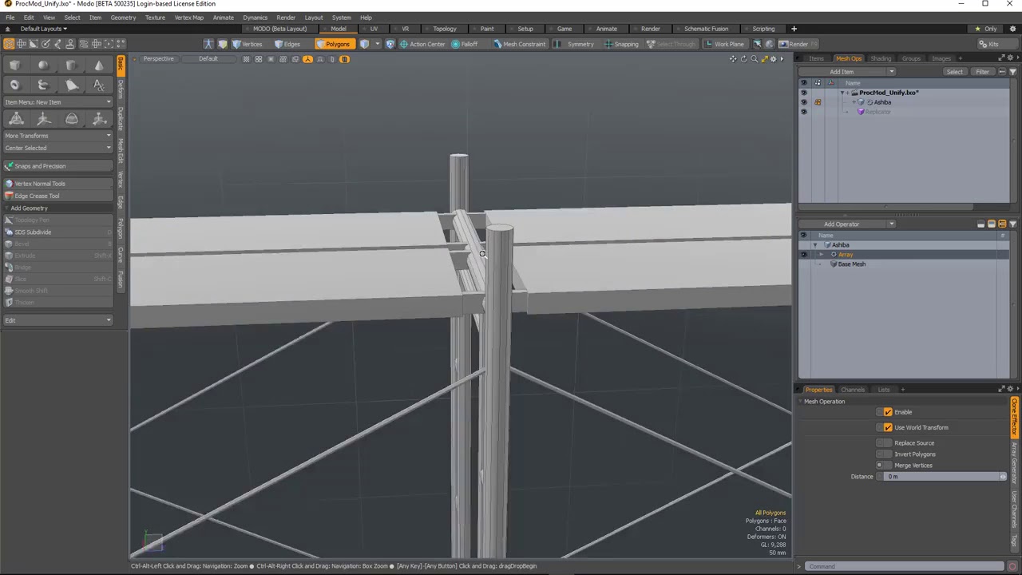
Task: Open Item Menu: New Item dropdown
Action: pyautogui.click(x=57, y=102)
